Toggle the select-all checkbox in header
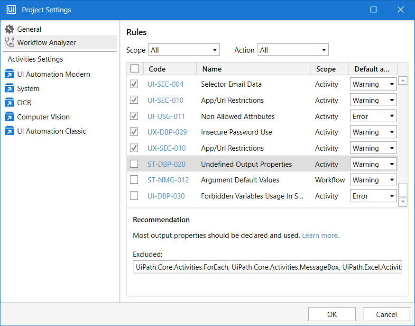This screenshot has height=326, width=415. point(135,69)
